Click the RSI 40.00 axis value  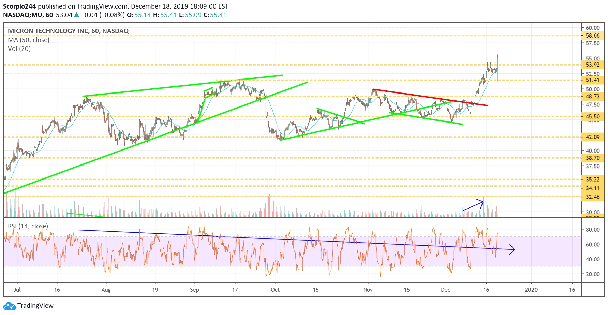click(593, 259)
